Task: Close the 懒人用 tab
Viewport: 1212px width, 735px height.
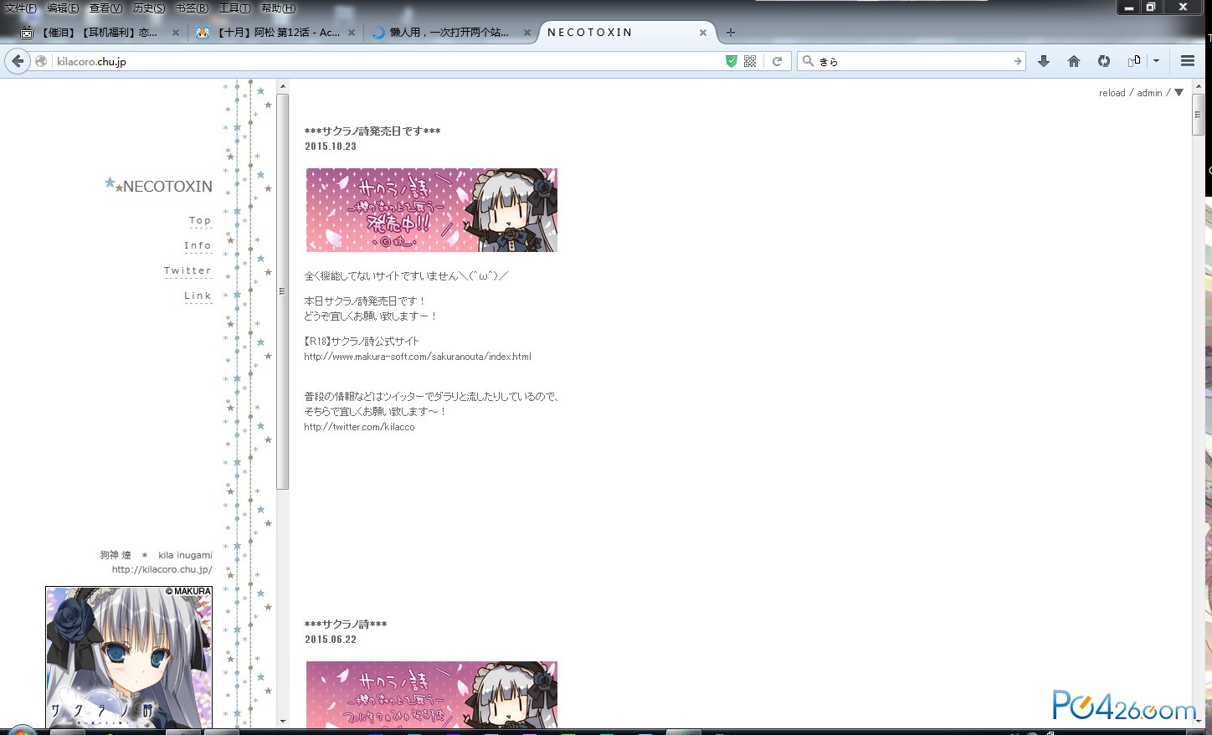Action: point(527,33)
